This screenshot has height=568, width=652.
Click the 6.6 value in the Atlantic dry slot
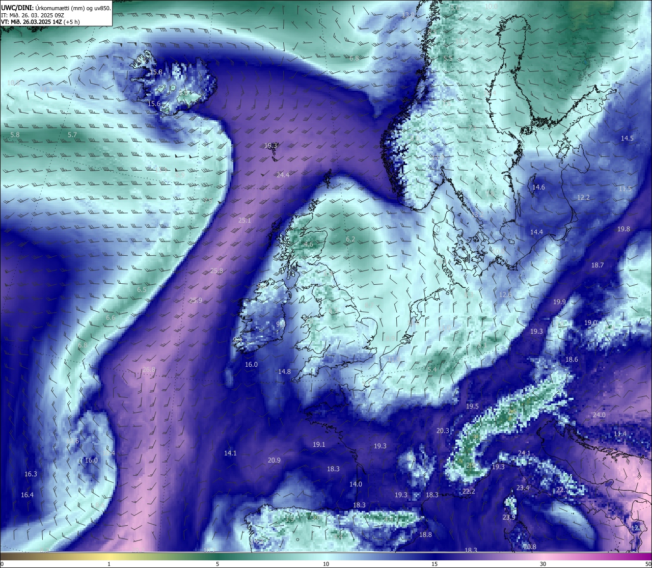[111, 318]
